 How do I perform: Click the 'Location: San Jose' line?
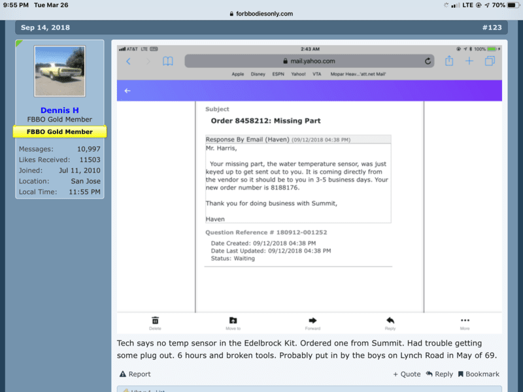[59, 181]
